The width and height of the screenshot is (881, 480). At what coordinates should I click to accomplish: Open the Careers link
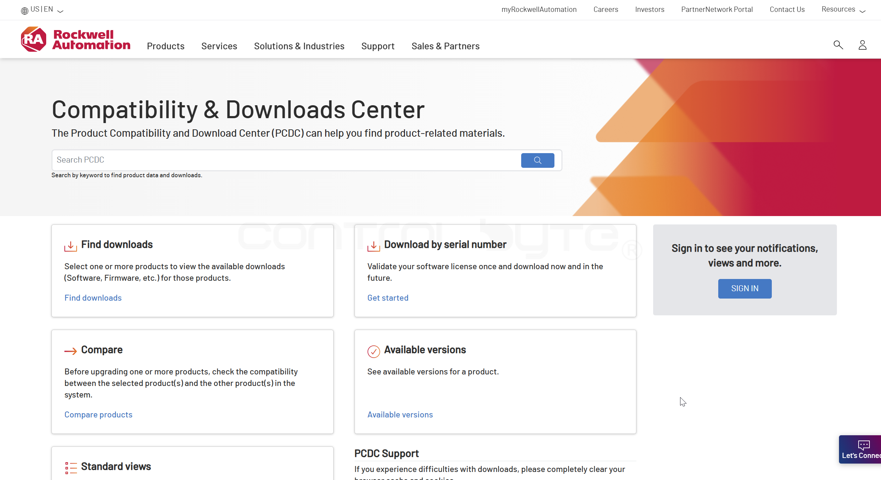click(x=606, y=9)
